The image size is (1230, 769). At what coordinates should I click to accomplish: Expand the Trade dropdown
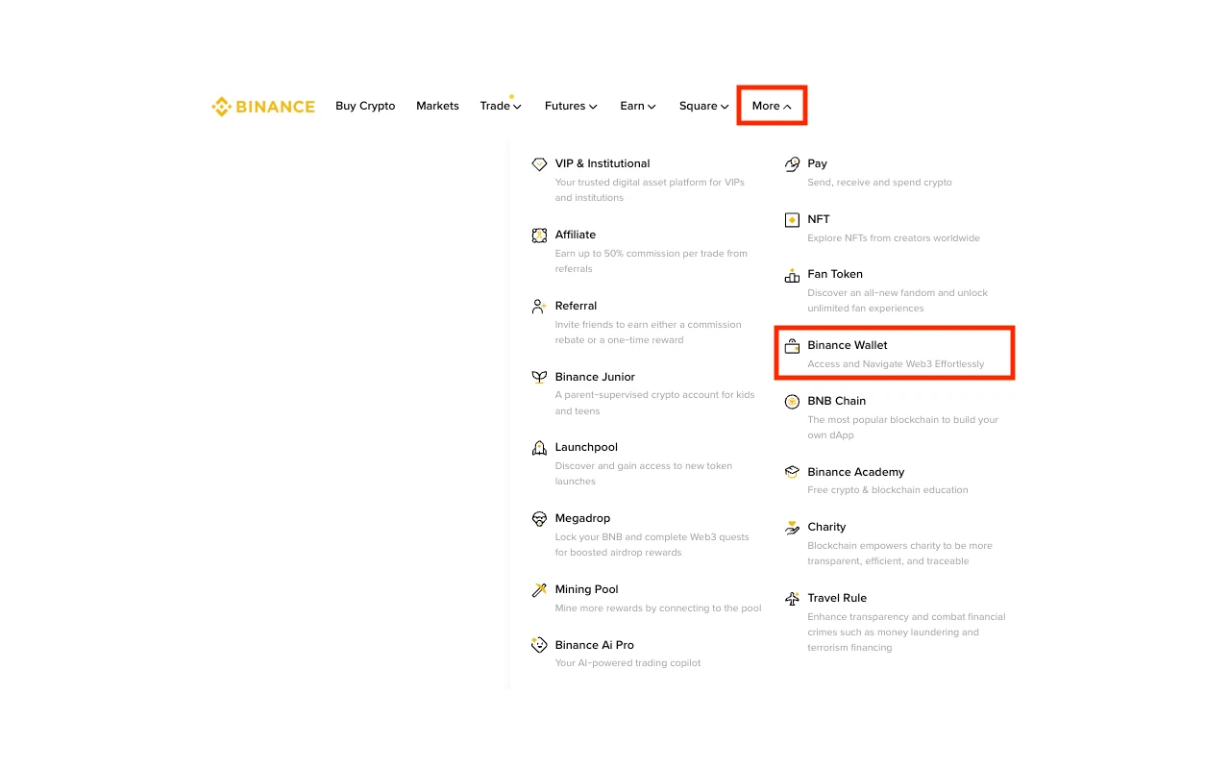click(501, 106)
